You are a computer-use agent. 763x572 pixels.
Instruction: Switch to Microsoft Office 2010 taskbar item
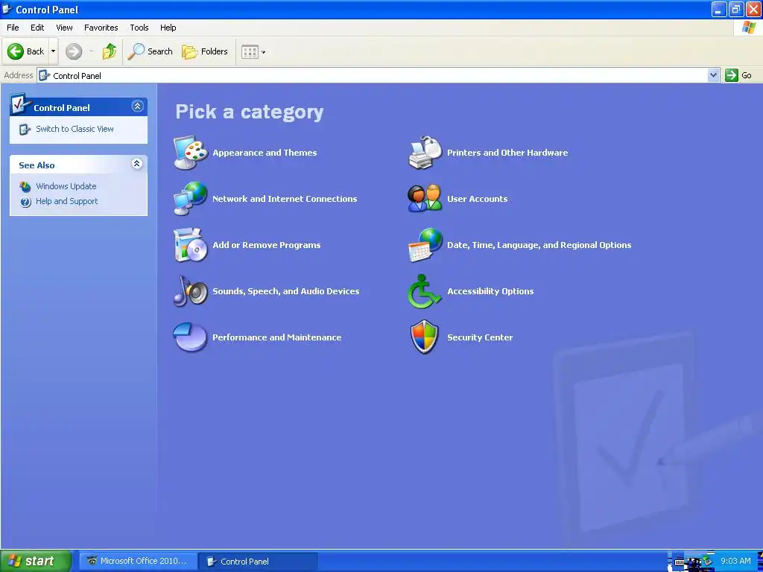(x=138, y=561)
